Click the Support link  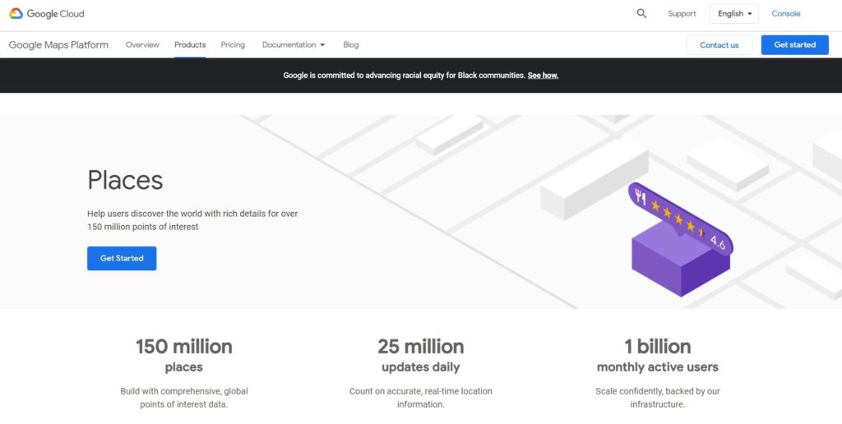pyautogui.click(x=682, y=14)
